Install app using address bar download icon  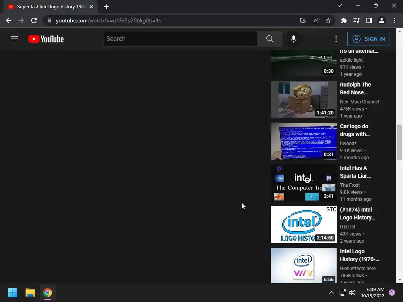point(303,20)
